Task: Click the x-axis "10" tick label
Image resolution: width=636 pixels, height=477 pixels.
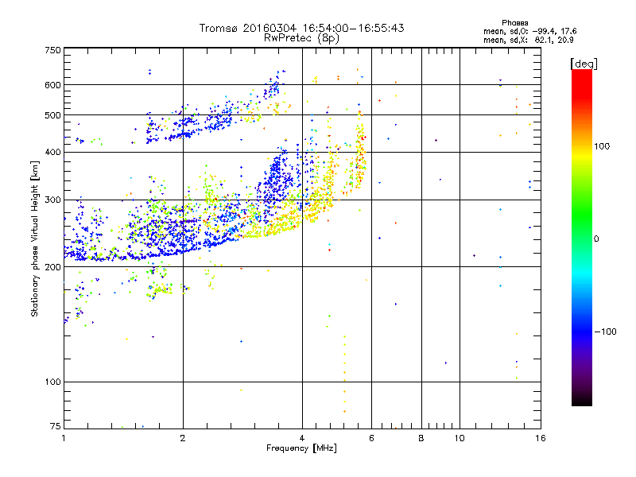Action: (x=460, y=438)
